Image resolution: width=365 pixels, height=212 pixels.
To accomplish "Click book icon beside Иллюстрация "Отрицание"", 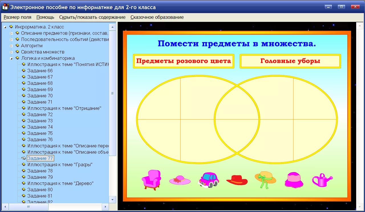I will tap(24, 108).
